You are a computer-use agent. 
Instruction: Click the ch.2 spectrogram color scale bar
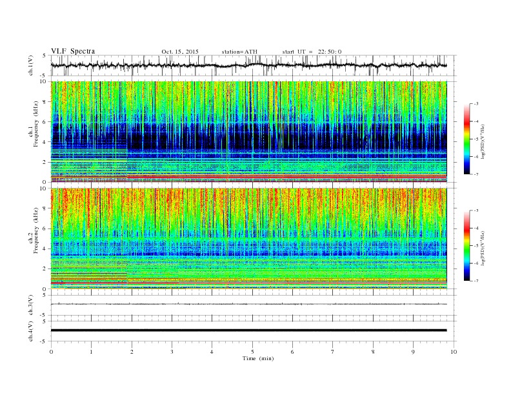[467, 245]
